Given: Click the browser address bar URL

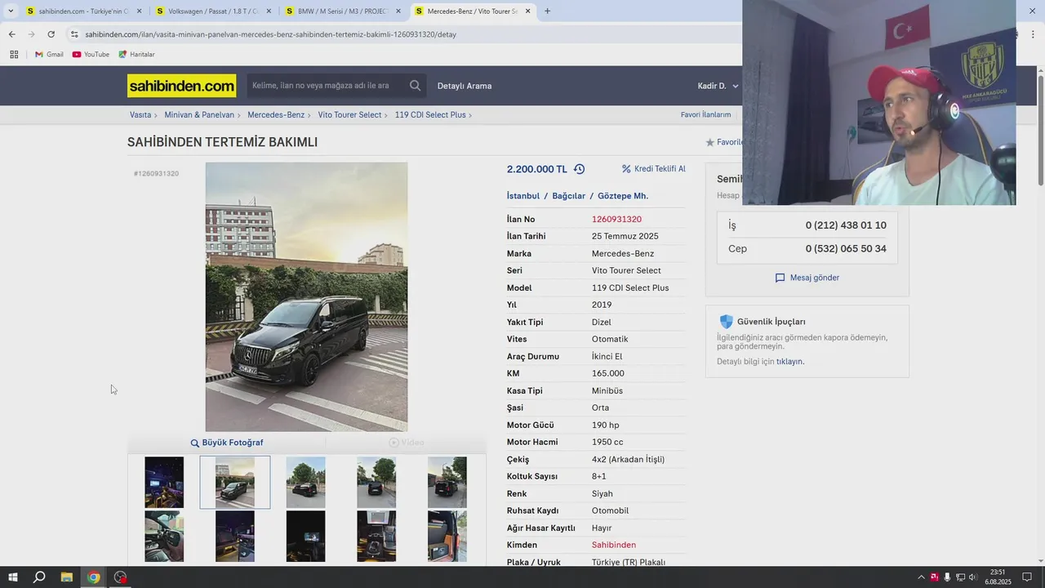Looking at the screenshot, I should 270,34.
